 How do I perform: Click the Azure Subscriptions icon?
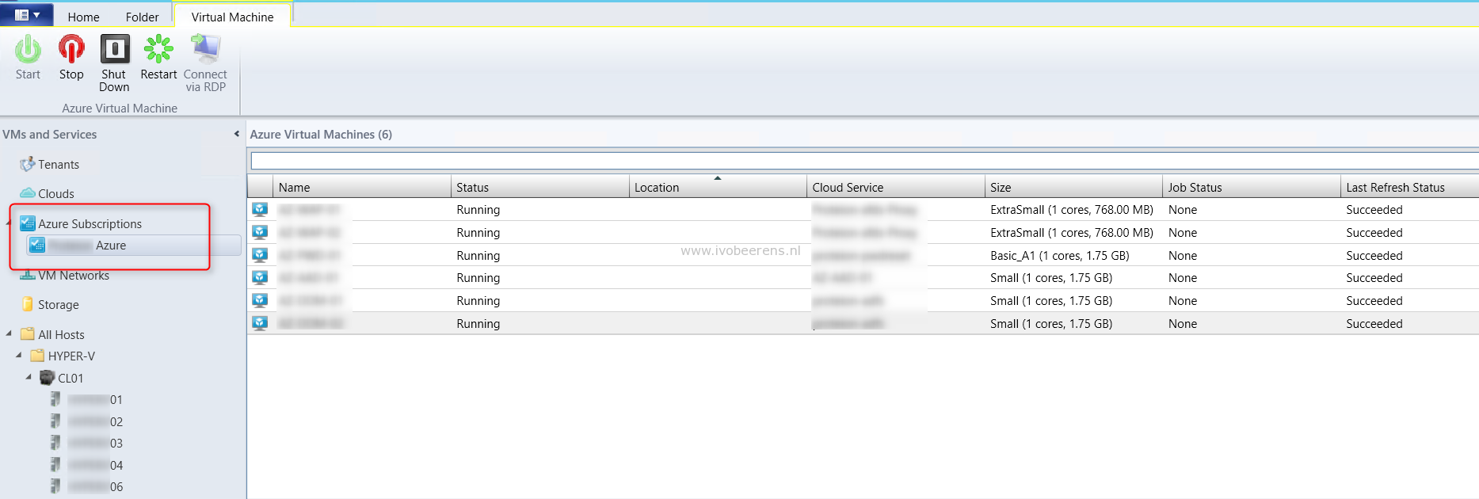tap(28, 223)
